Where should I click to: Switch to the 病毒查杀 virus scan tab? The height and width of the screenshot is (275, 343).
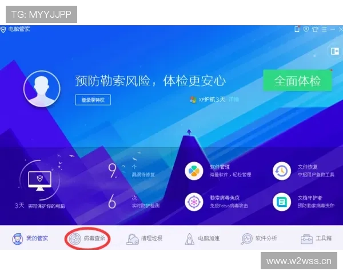tap(87, 239)
